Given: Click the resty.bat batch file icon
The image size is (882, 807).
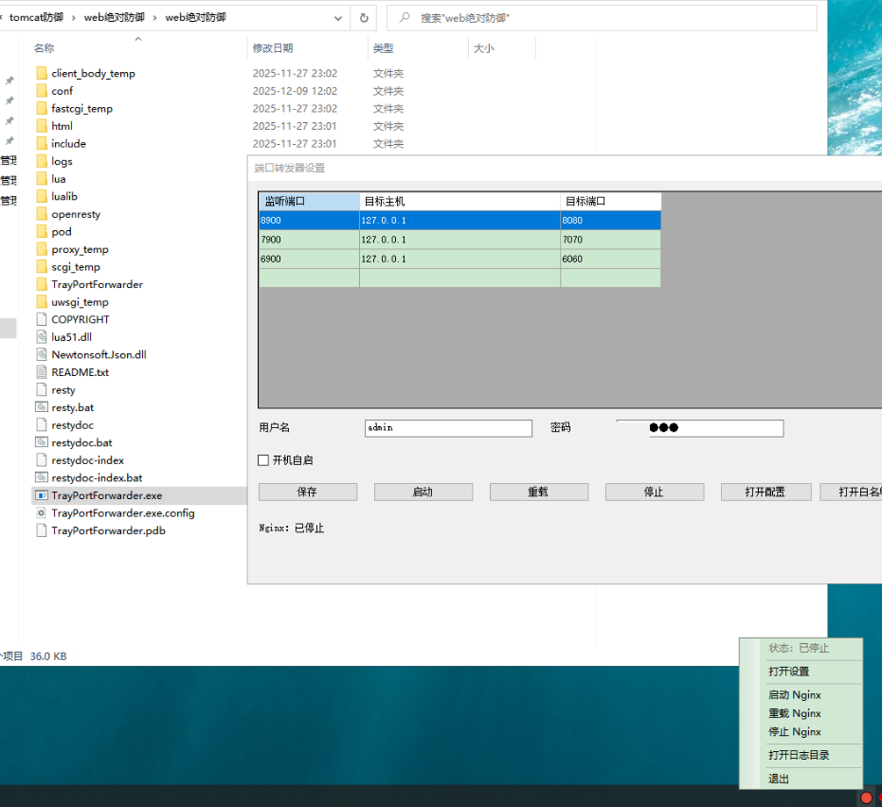Looking at the screenshot, I should tap(41, 407).
